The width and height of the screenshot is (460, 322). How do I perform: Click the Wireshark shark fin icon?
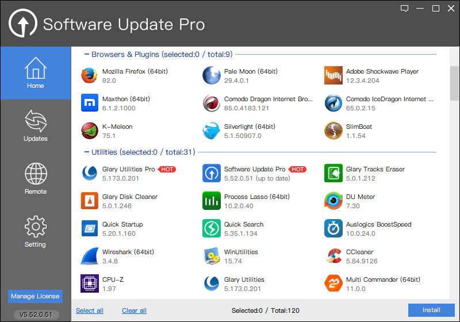point(90,256)
